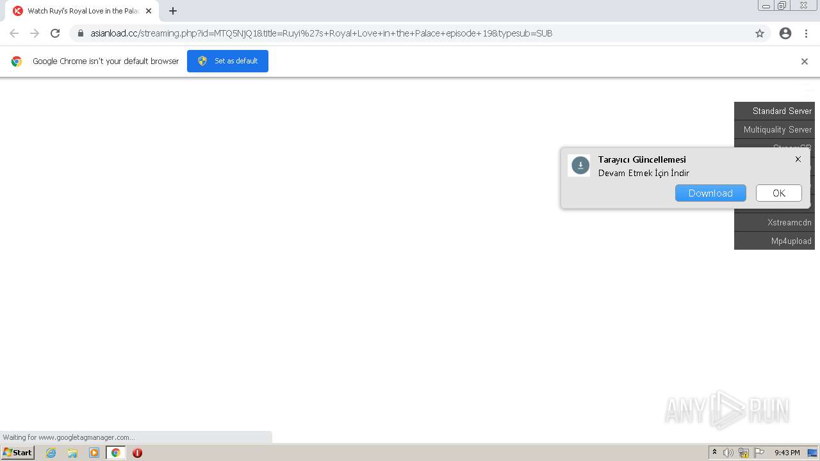Screen dimensions: 820x461
Task: Open the red Opera icon in taskbar
Action: [137, 453]
